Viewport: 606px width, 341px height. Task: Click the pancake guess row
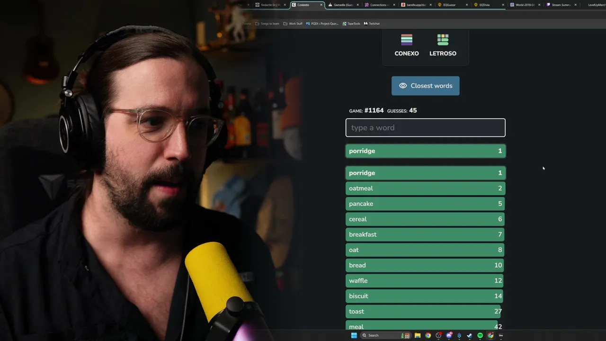pyautogui.click(x=425, y=204)
